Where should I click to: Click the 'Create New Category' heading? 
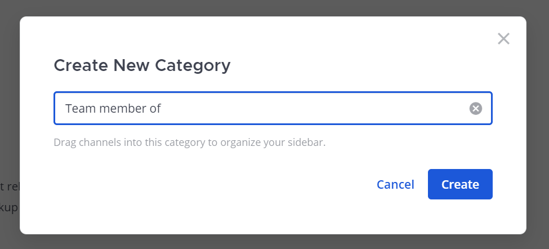coord(142,65)
